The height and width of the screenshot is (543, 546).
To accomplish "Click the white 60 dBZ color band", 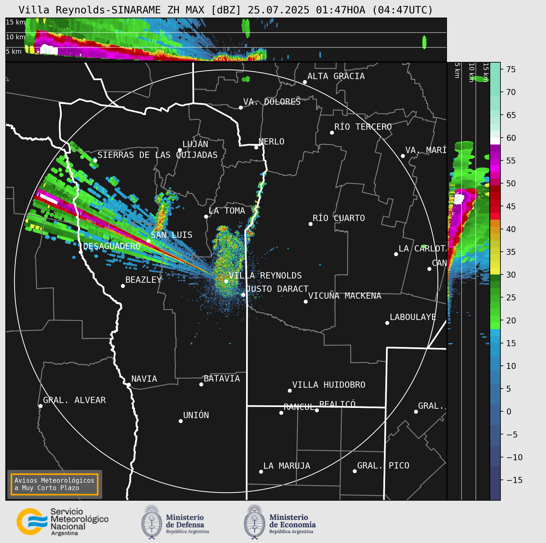I will tap(495, 141).
